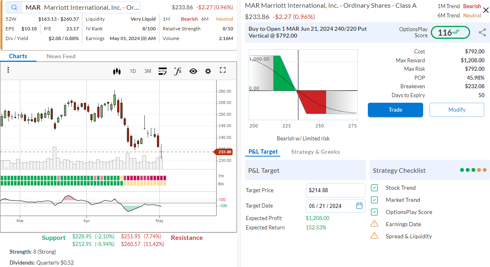Click the P/E 23.17 value
The width and height of the screenshot is (490, 267).
click(x=72, y=29)
